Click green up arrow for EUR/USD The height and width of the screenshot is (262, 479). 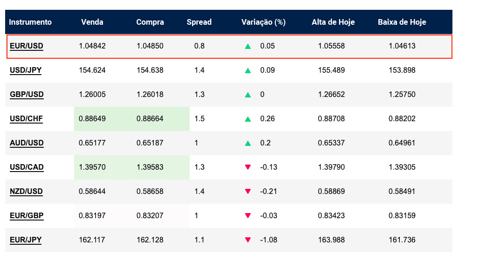[x=248, y=46]
